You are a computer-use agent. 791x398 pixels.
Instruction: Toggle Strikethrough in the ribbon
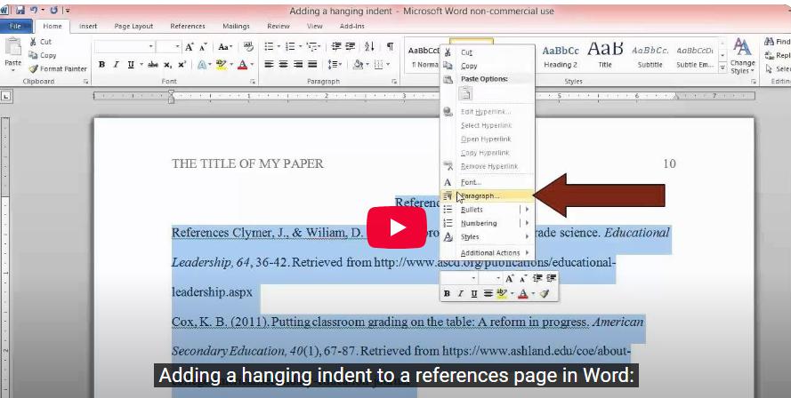[x=153, y=65]
